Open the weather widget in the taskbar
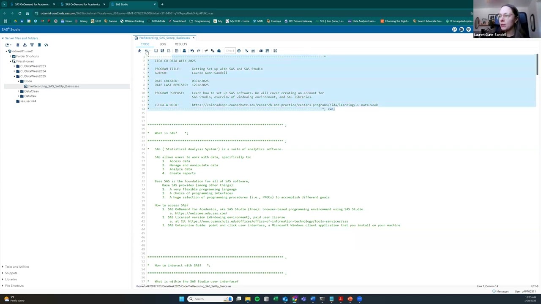541x304 pixels. 14,299
